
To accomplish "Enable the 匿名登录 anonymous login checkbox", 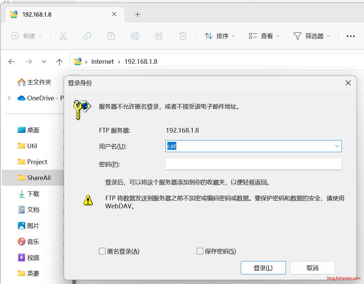I will pos(102,251).
